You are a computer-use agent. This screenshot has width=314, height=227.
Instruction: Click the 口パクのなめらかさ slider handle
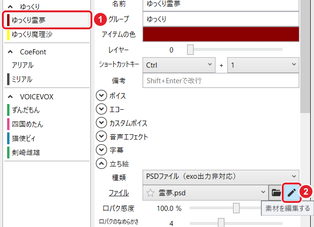[x=221, y=223]
